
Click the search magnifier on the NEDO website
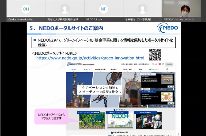[167, 70]
